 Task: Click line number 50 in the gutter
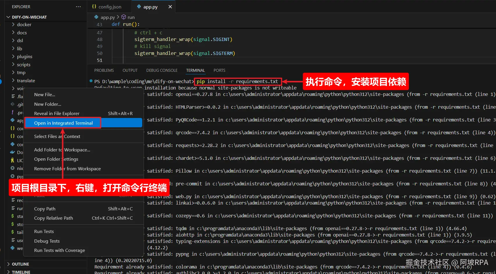(99, 53)
